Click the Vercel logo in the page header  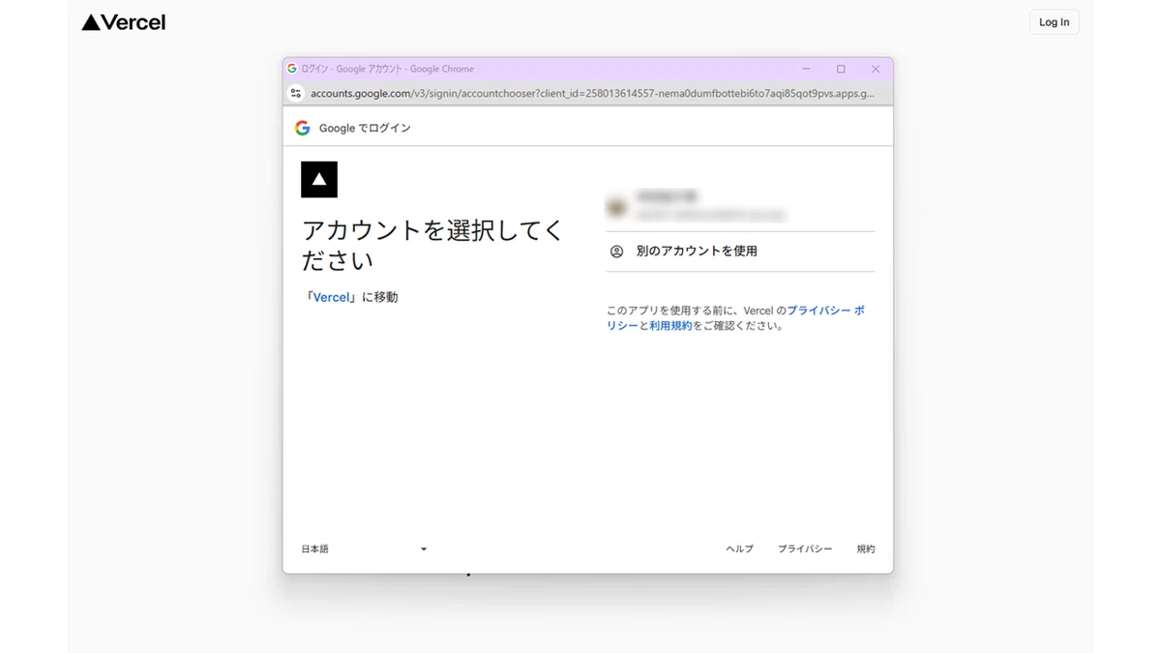pos(123,22)
